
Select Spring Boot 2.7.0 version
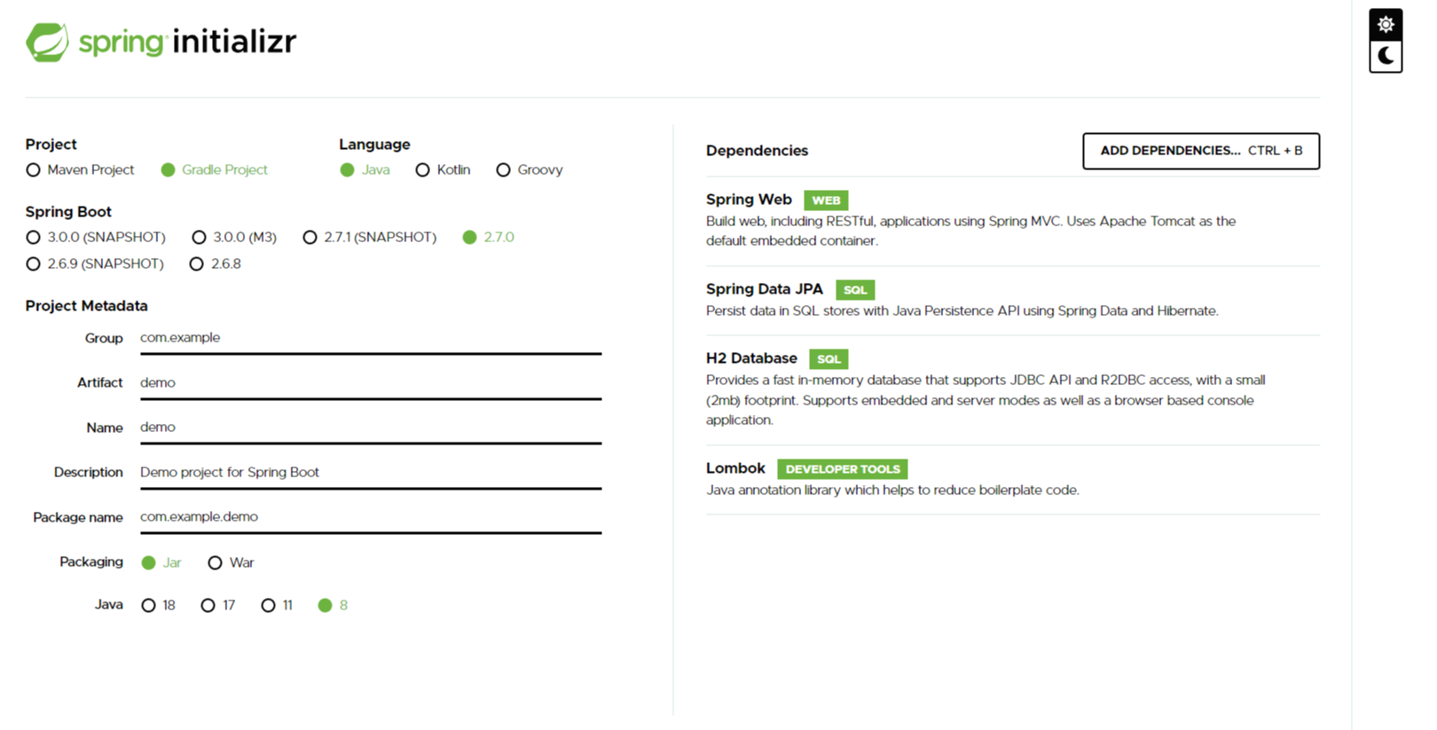click(x=489, y=237)
